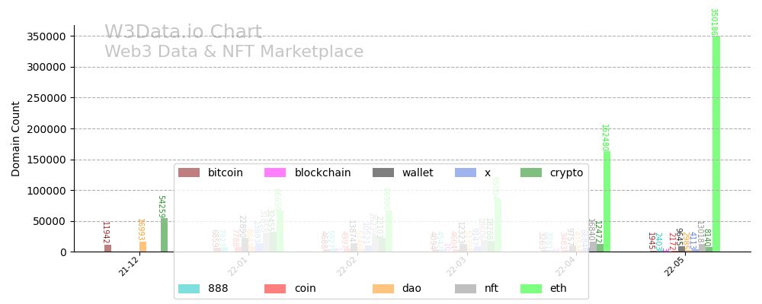
Task: Click the crypto legend green swatch
Action: point(531,173)
